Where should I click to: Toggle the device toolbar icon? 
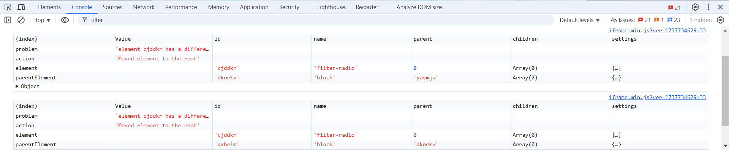coord(21,7)
